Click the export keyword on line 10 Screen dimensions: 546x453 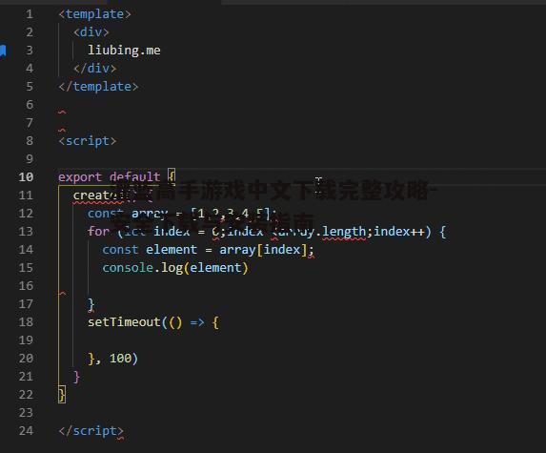click(x=80, y=177)
